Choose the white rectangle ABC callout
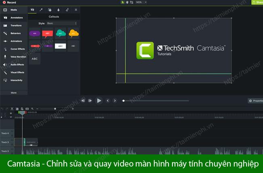263x173 pixels. click(61, 46)
